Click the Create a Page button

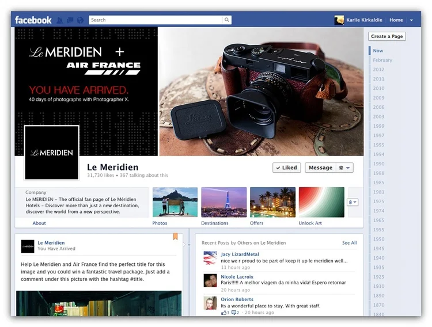coord(387,36)
